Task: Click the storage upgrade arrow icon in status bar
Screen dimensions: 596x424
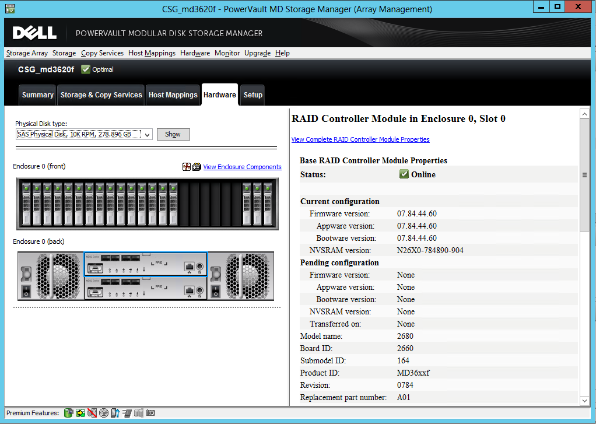Action: tap(115, 413)
